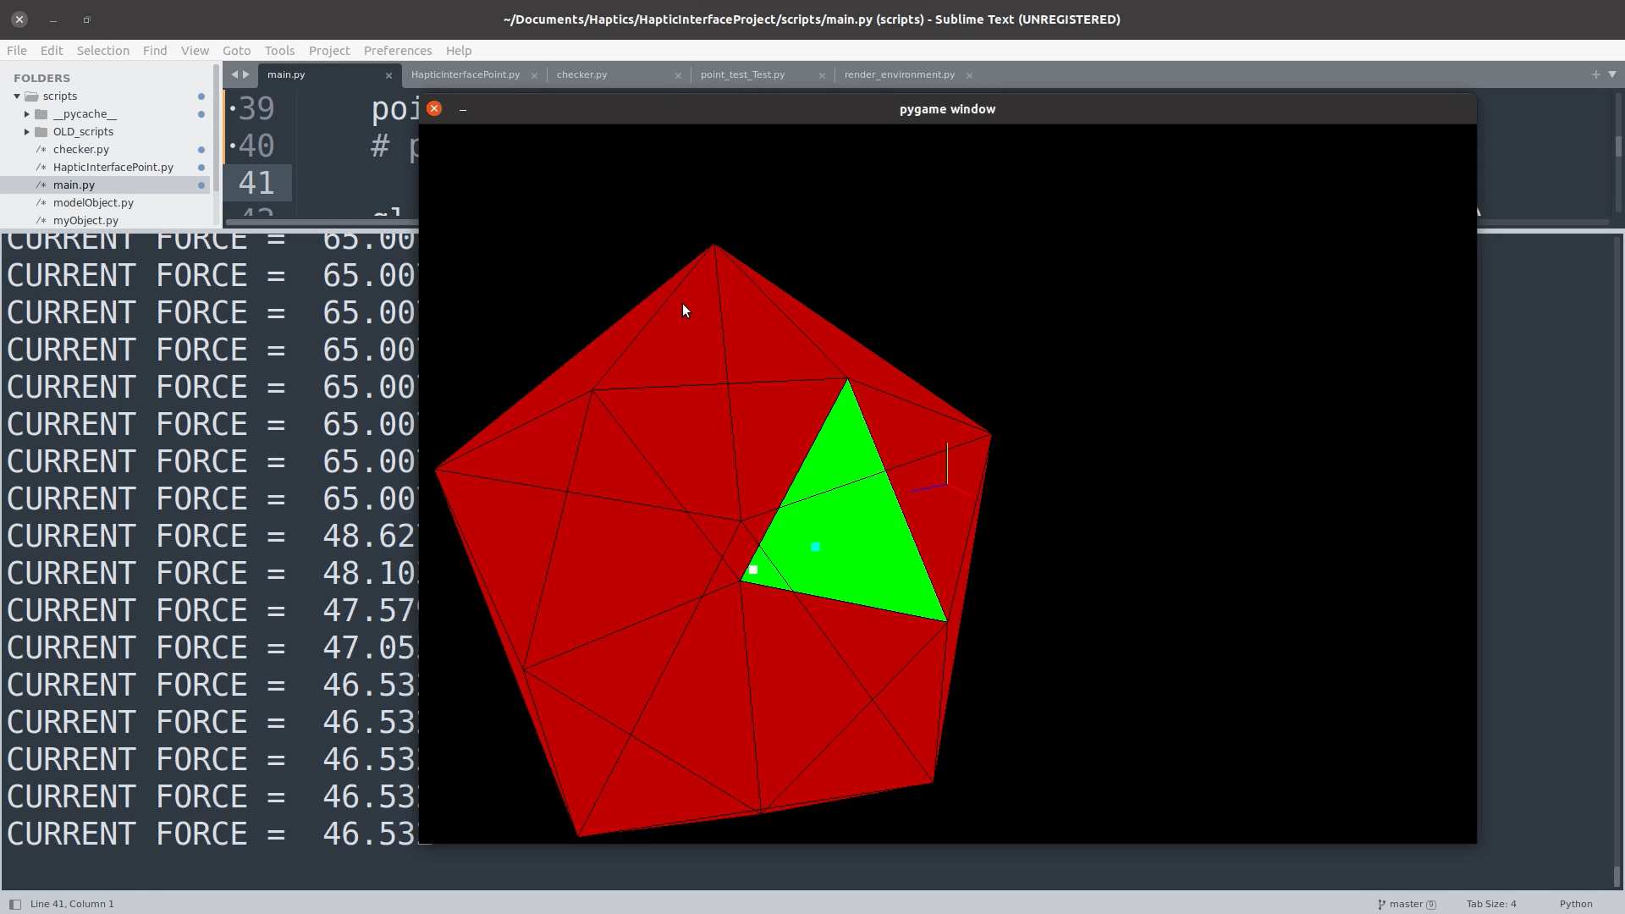Click the CURRENT FORCE 47.05 output line

point(212,647)
